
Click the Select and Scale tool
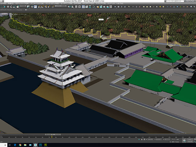14,6
